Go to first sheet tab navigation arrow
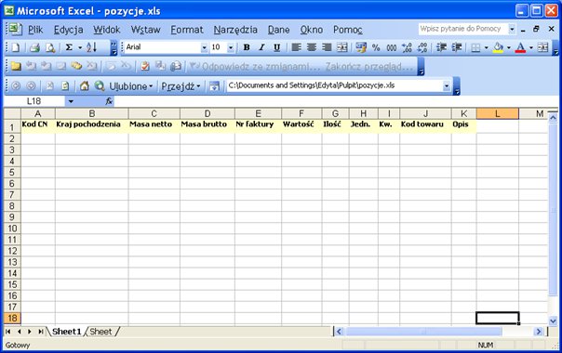562x353 pixels. coord(7,332)
